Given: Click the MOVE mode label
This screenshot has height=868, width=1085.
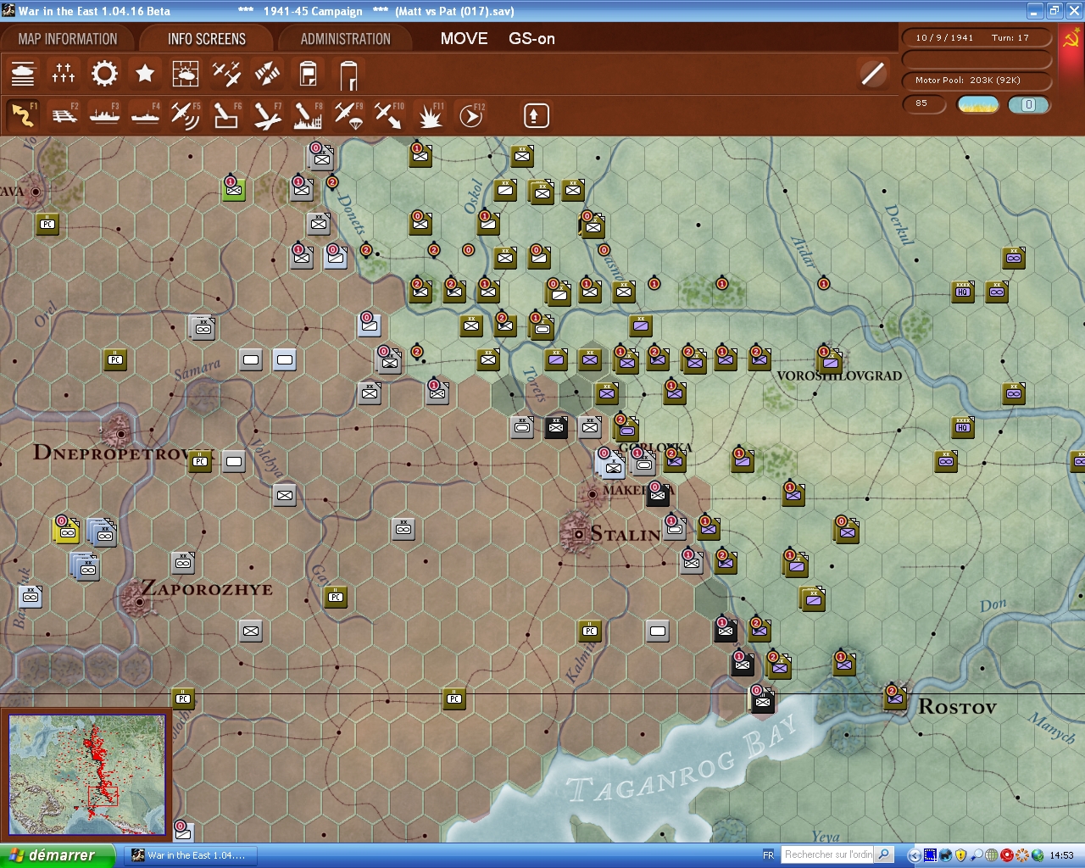Looking at the screenshot, I should click(x=464, y=39).
